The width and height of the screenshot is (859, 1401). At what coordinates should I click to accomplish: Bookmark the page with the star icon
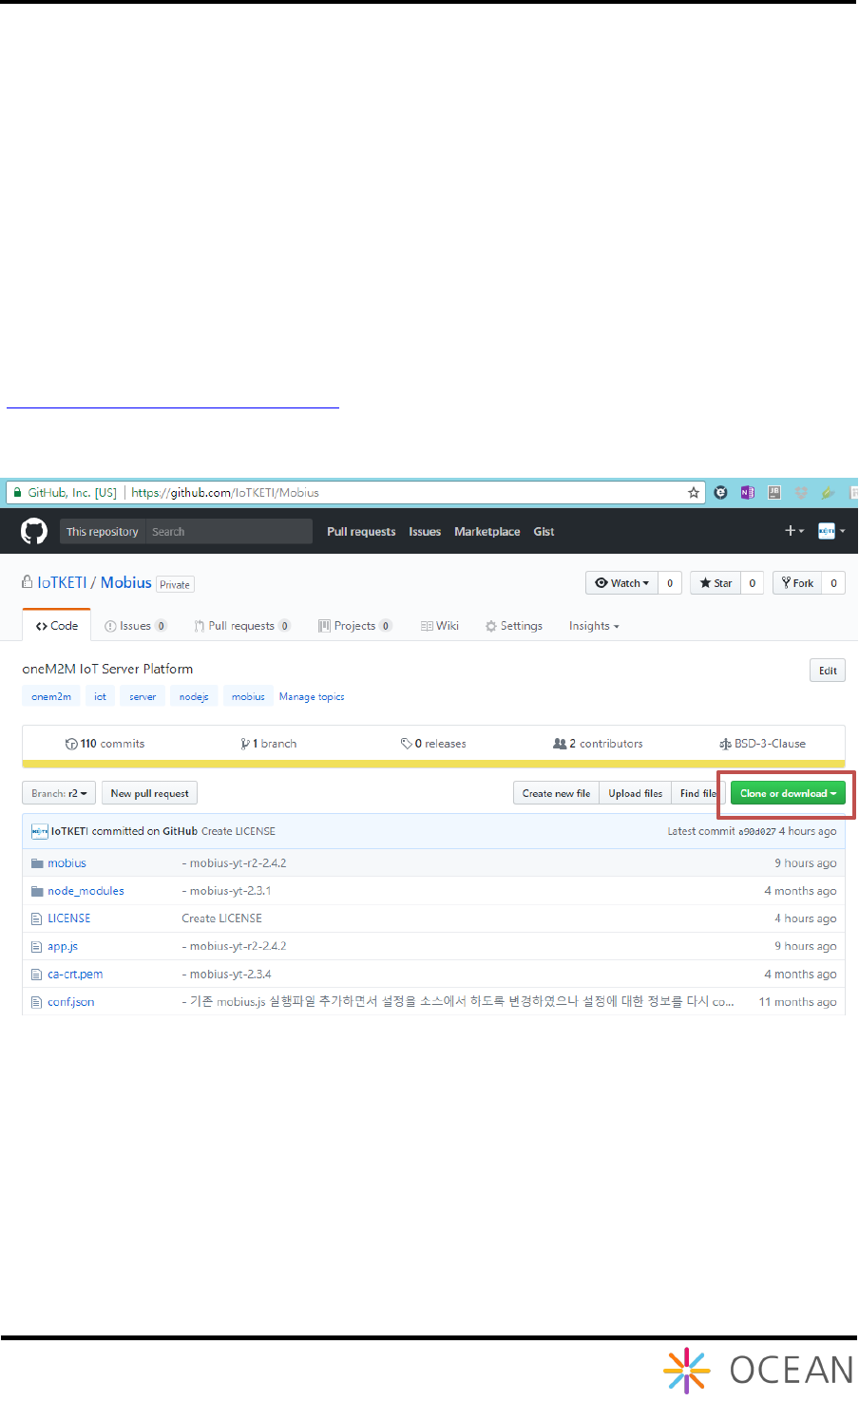pyautogui.click(x=694, y=493)
